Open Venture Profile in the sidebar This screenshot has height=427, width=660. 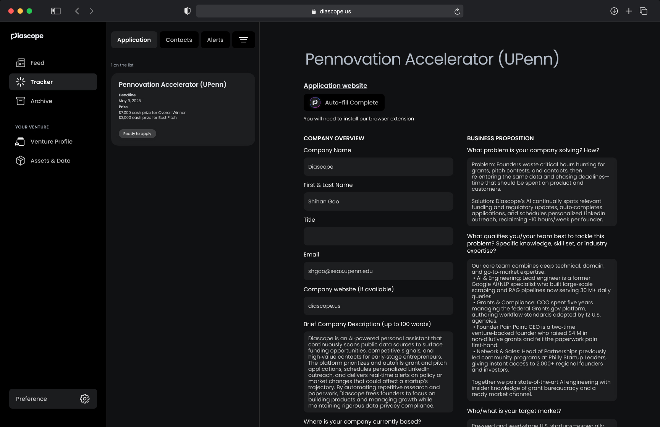click(53, 141)
